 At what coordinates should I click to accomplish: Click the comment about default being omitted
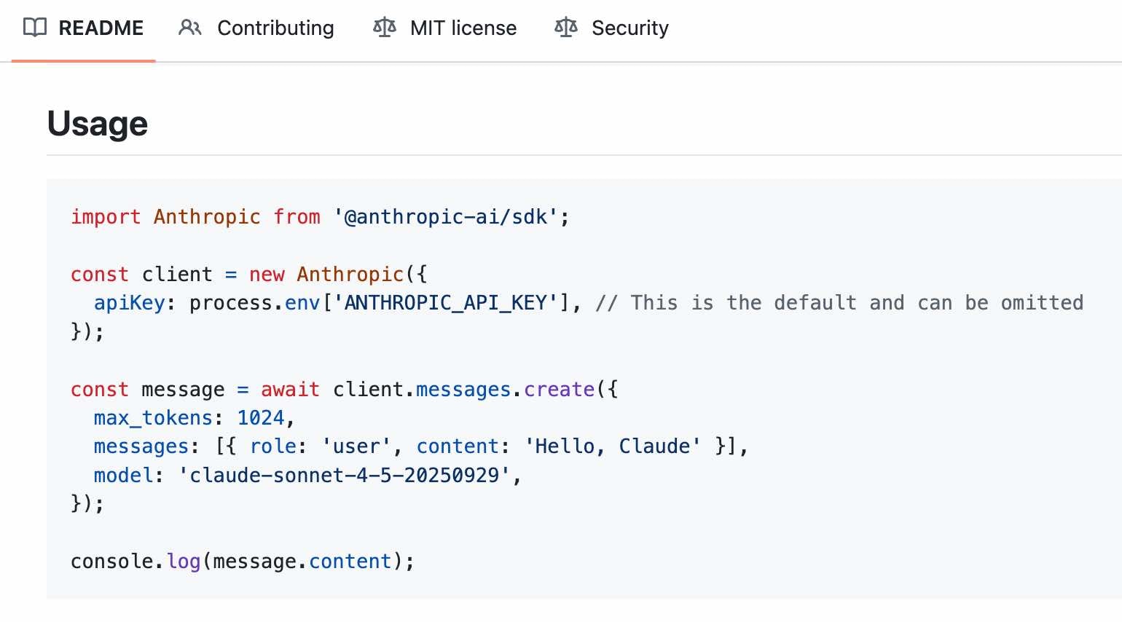(x=839, y=303)
